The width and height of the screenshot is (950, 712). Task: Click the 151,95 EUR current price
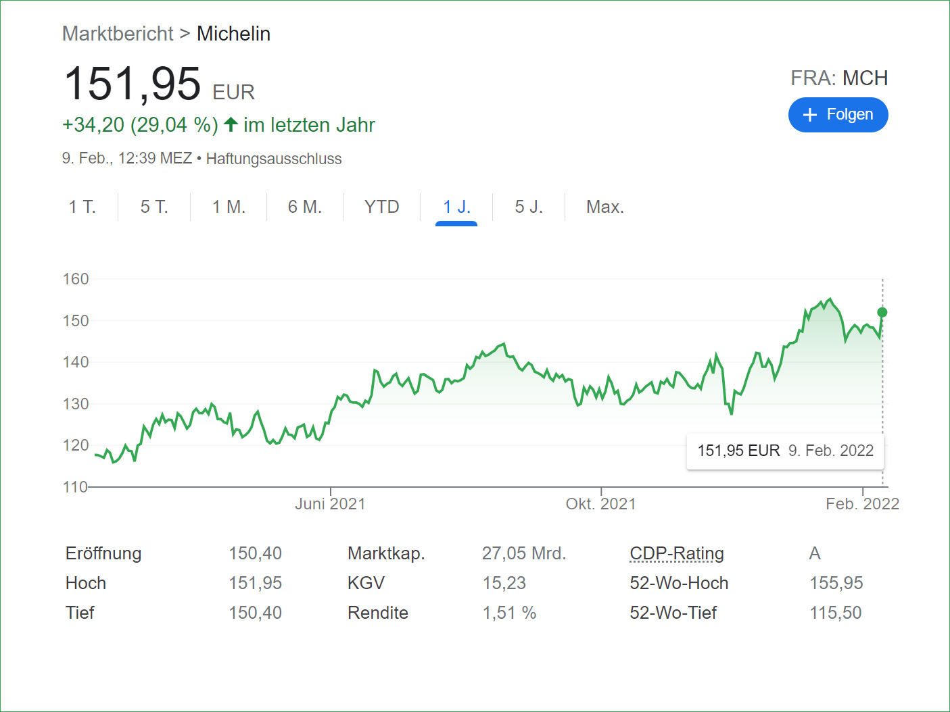coord(159,84)
